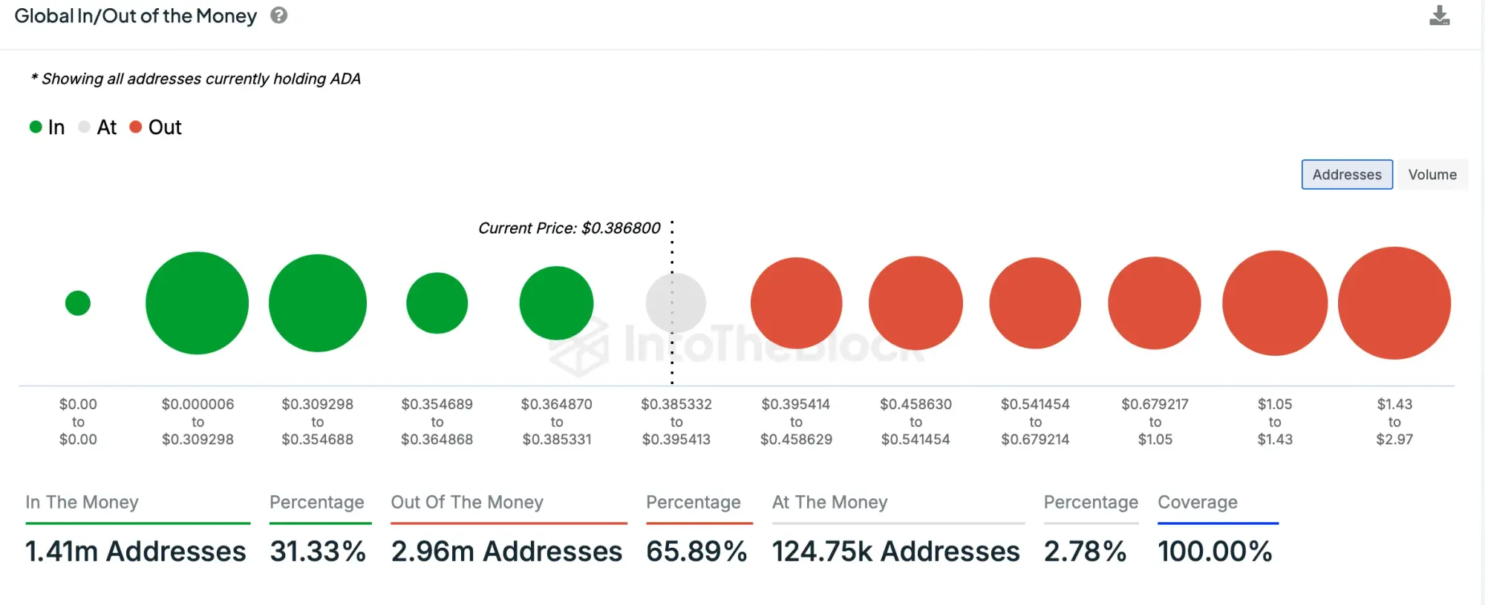Click the Global In/Out of the Money title
The height and width of the screenshot is (605, 1485).
click(136, 16)
